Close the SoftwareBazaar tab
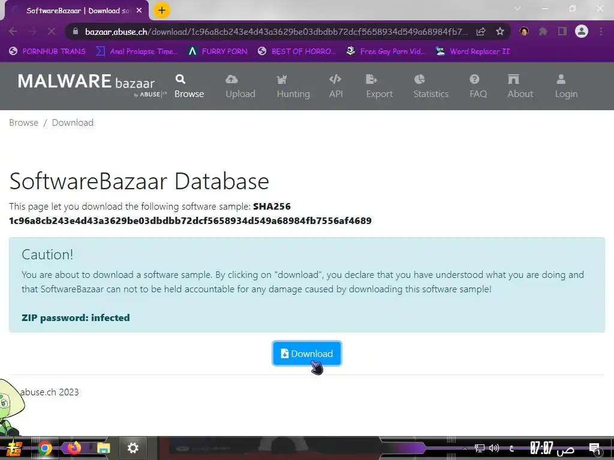The image size is (614, 460). pos(139,11)
